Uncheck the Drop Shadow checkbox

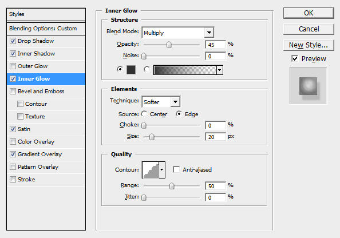tap(13, 41)
